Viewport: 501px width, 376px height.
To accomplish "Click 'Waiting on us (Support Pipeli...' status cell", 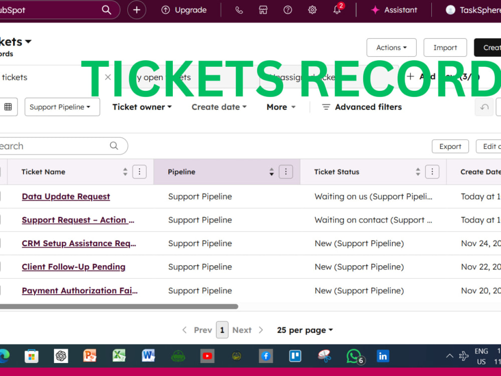I will [373, 197].
